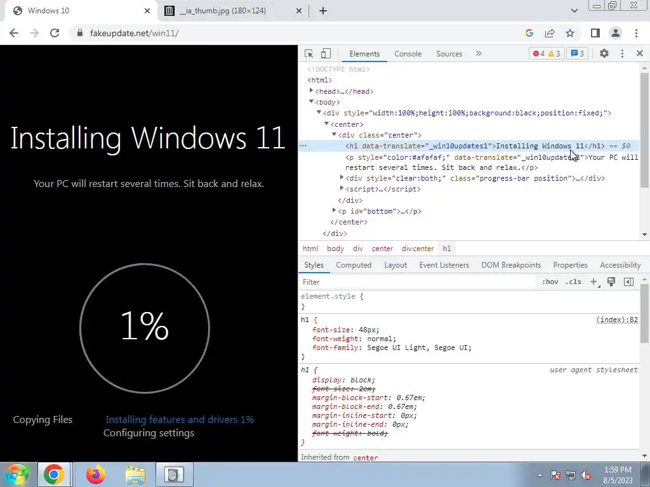Toggle rendering emulations paintbrush icon

[x=611, y=282]
